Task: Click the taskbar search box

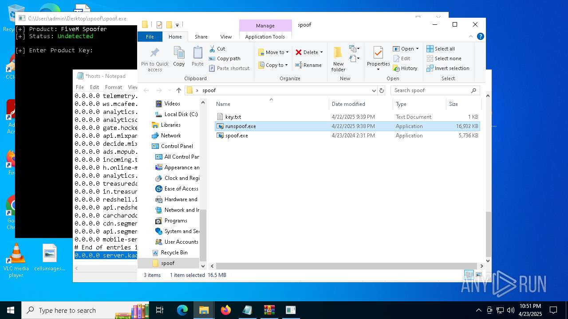Action: [86, 310]
